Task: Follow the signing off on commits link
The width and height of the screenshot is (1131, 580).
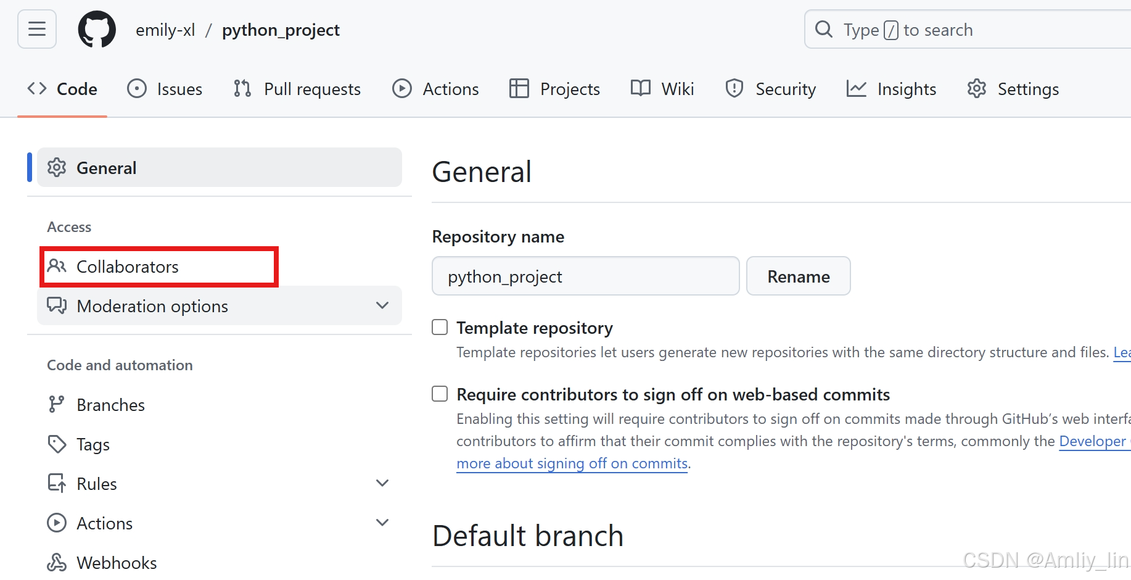Action: 572,463
